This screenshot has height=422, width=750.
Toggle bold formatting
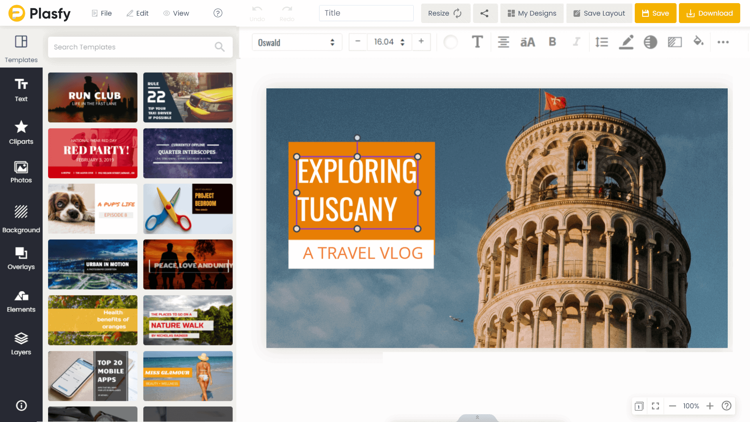coord(552,42)
